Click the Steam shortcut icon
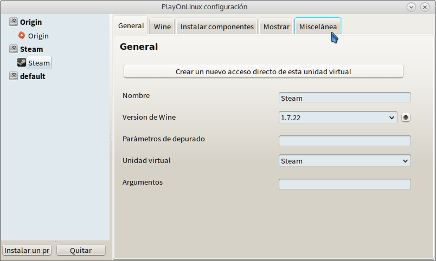 click(21, 62)
